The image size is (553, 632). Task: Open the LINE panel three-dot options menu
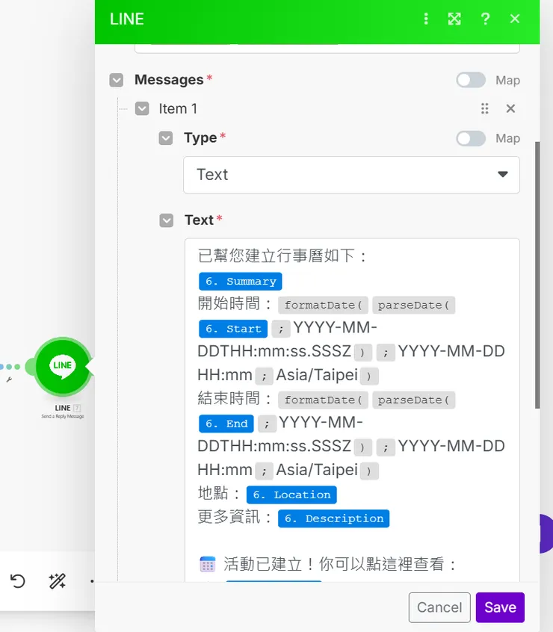pos(426,19)
